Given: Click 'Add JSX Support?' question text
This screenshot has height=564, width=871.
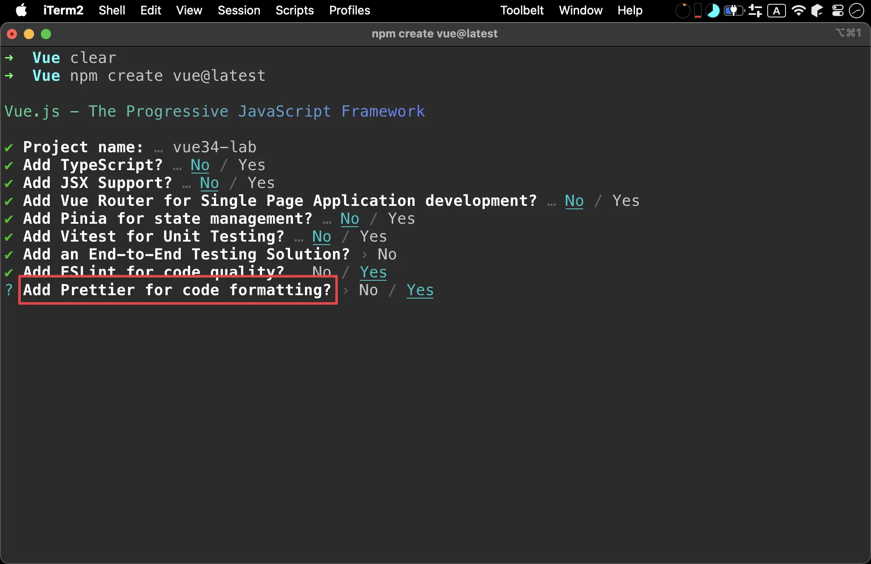Looking at the screenshot, I should pos(97,183).
